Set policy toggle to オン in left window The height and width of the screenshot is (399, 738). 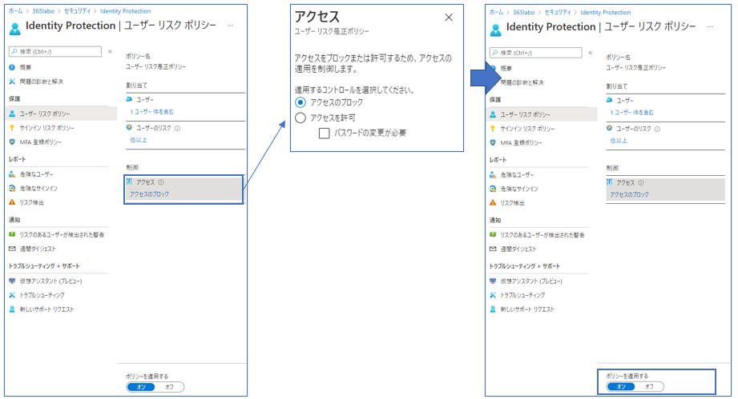pyautogui.click(x=141, y=387)
